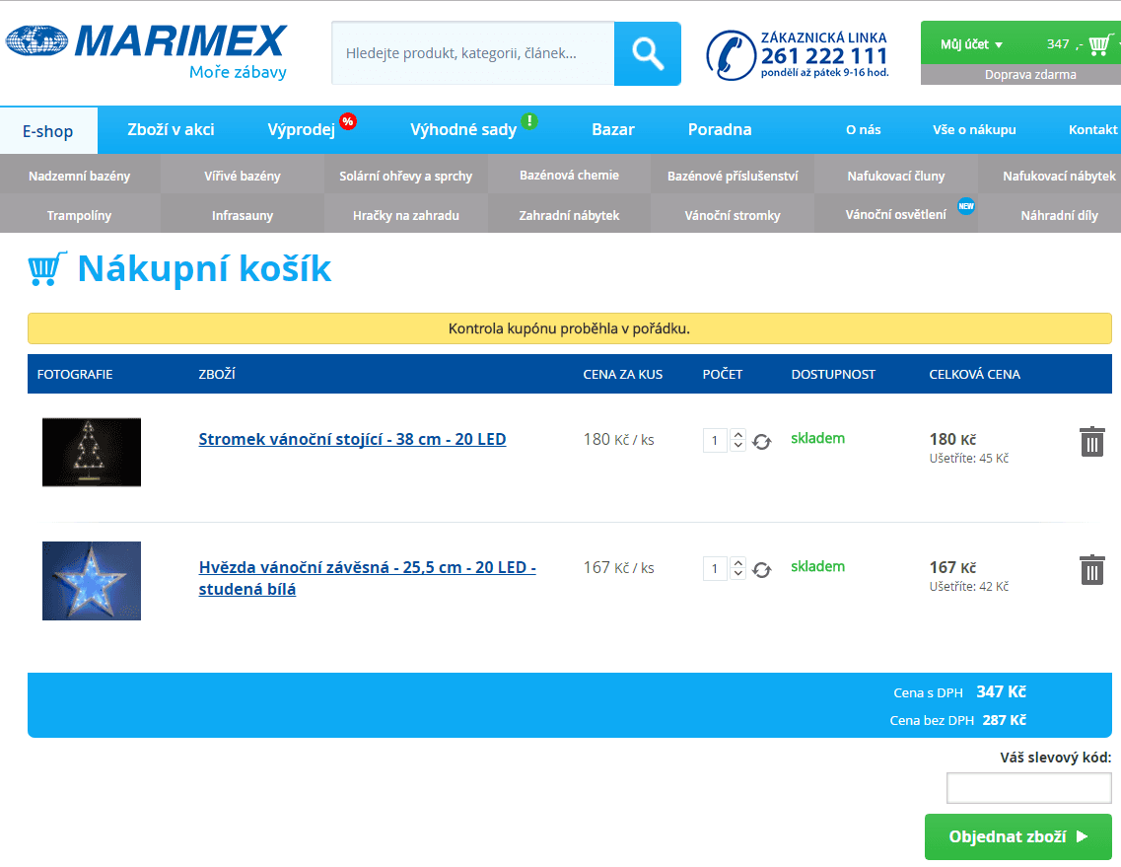The image size is (1121, 867).
Task: Go to the Bazar section
Action: click(x=612, y=129)
